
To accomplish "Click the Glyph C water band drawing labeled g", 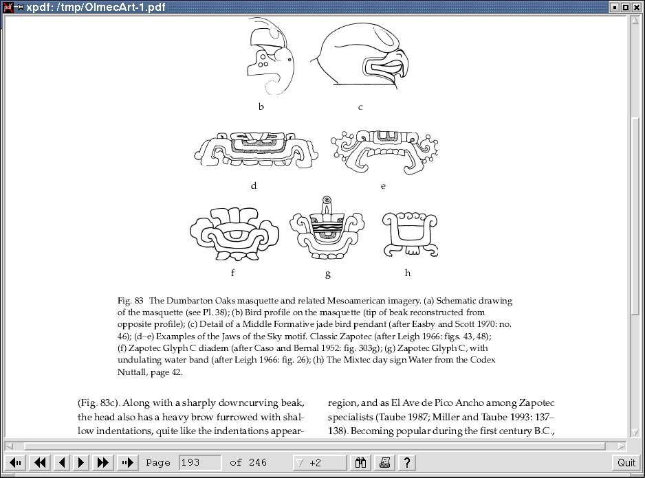I will [x=327, y=228].
